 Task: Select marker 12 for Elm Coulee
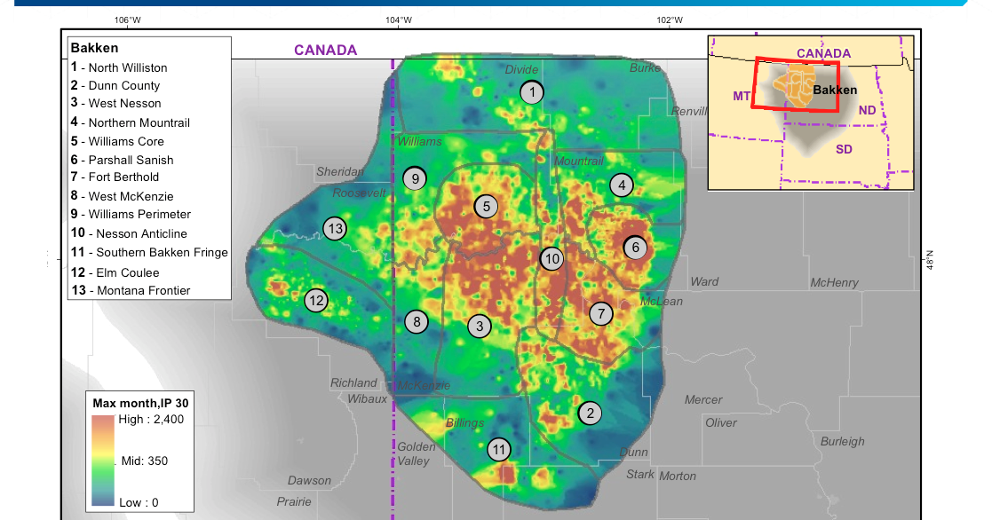pyautogui.click(x=316, y=301)
